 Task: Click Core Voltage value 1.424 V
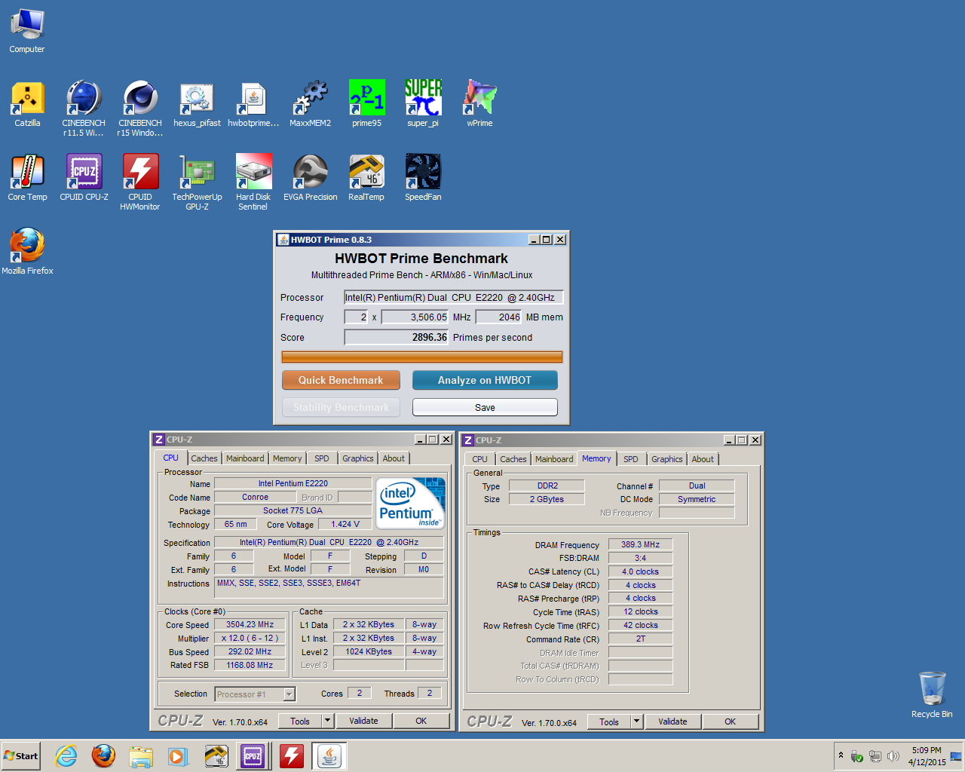coord(345,524)
